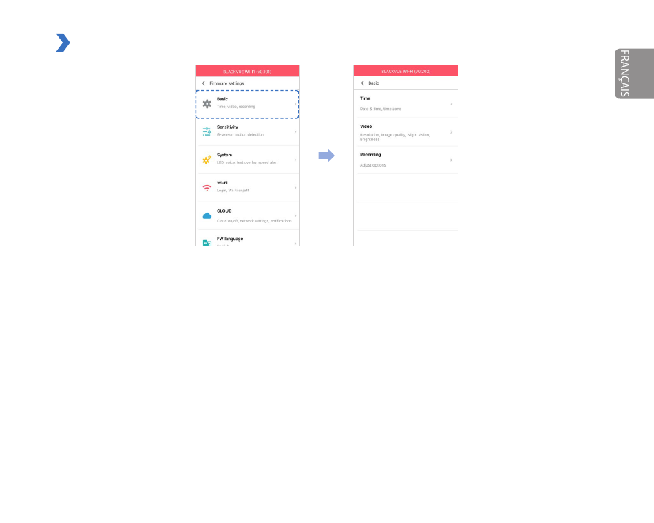Click the gray gear icon beside Basic

click(207, 103)
